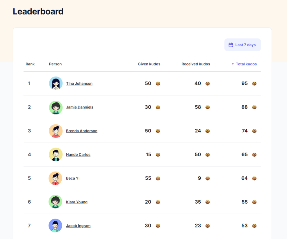Image resolution: width=287 pixels, height=239 pixels.
Task: Click Jamie Danniels' green avatar
Action: 56,107
